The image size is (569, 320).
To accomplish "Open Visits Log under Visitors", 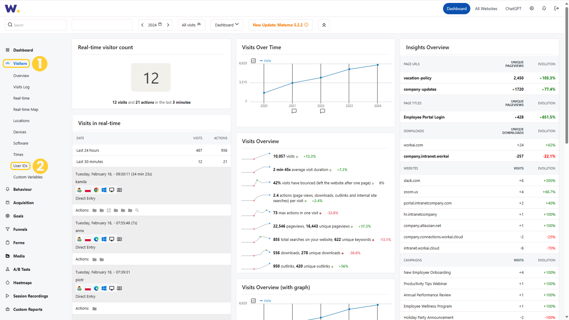I will [21, 87].
